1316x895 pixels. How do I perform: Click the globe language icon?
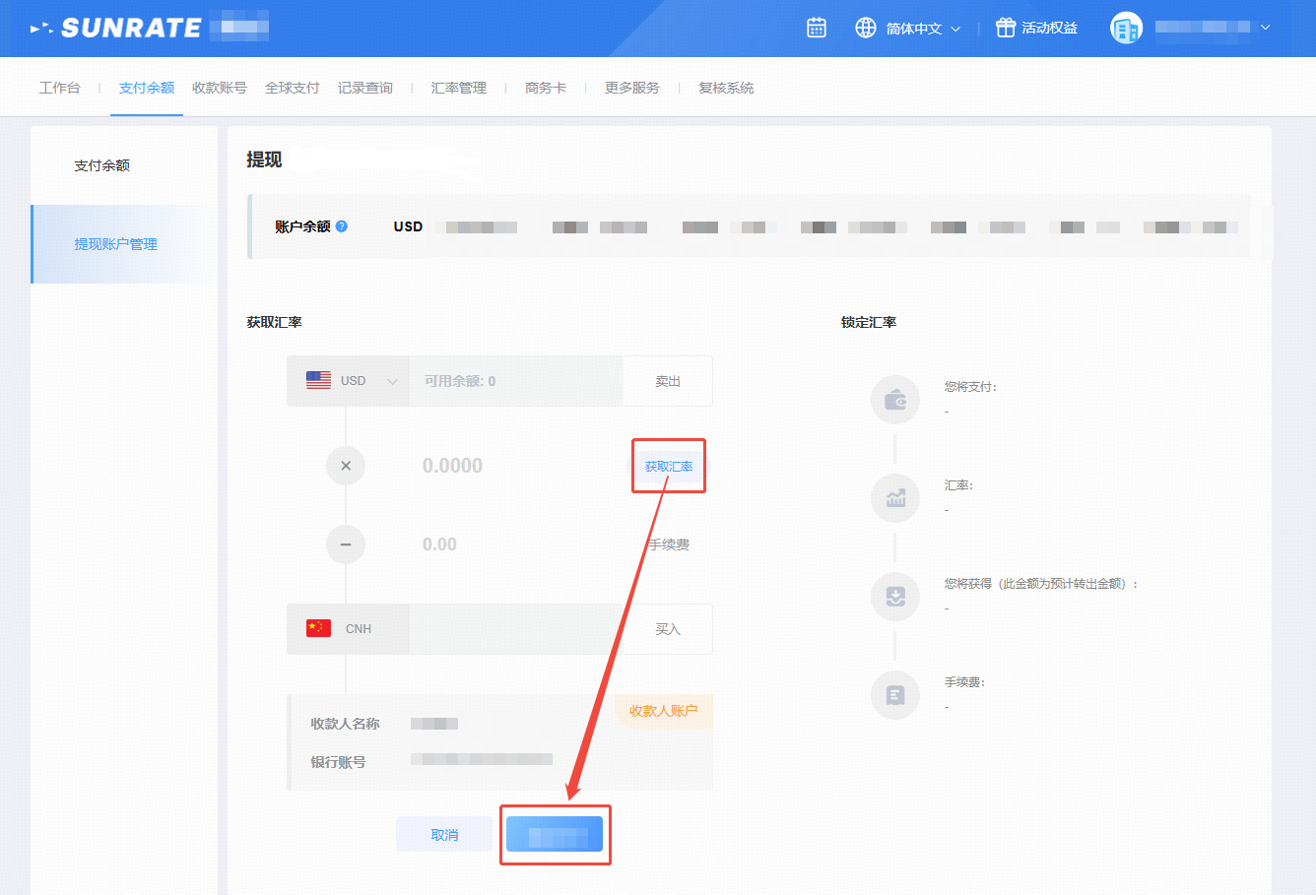click(x=866, y=28)
